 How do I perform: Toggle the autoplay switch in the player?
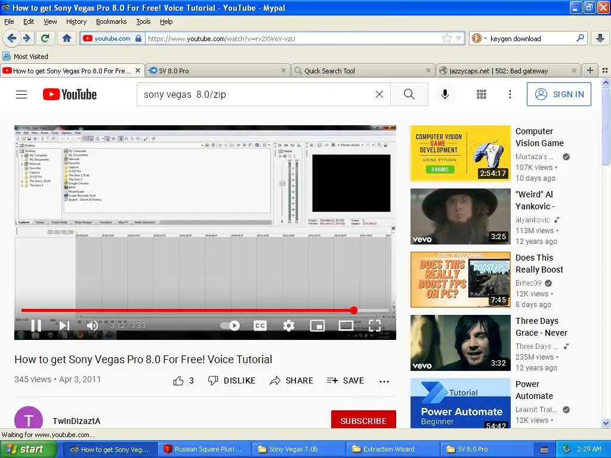click(x=230, y=325)
